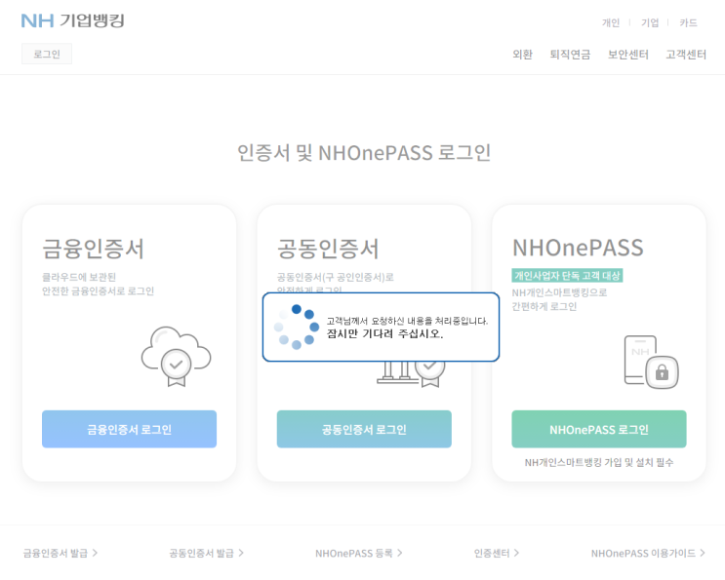Screen dimensions: 725x580
Task: Open the 퇴직연금 menu
Action: (570, 55)
